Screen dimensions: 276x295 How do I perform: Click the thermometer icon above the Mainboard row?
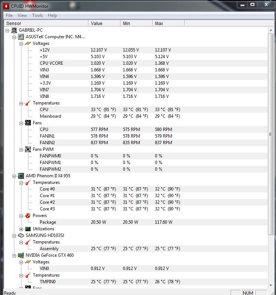(x=28, y=103)
